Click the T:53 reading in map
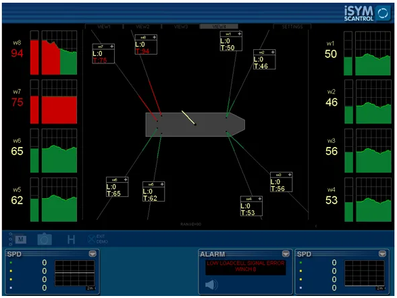The width and height of the screenshot is (397, 298). (x=248, y=212)
